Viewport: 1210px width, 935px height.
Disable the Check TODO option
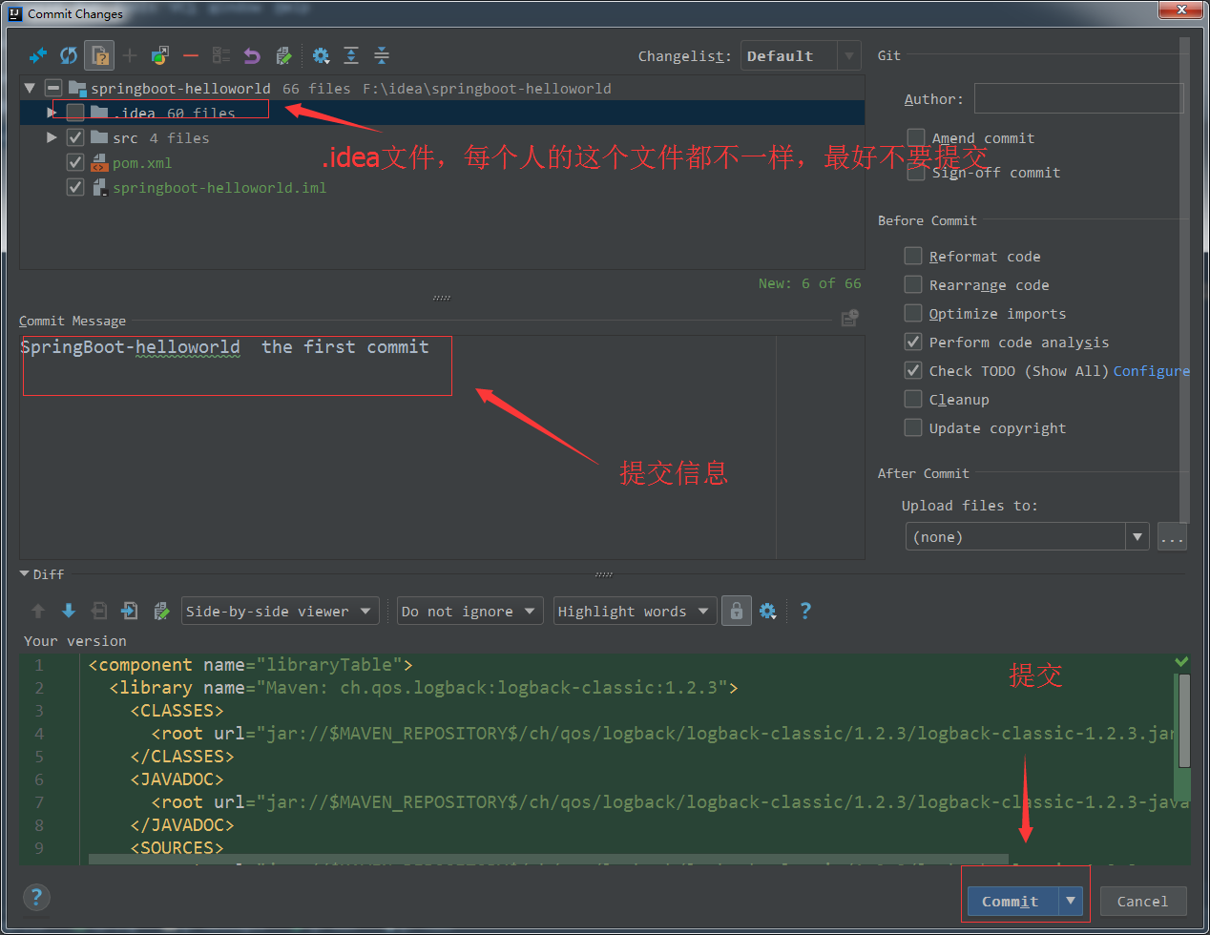coord(913,370)
